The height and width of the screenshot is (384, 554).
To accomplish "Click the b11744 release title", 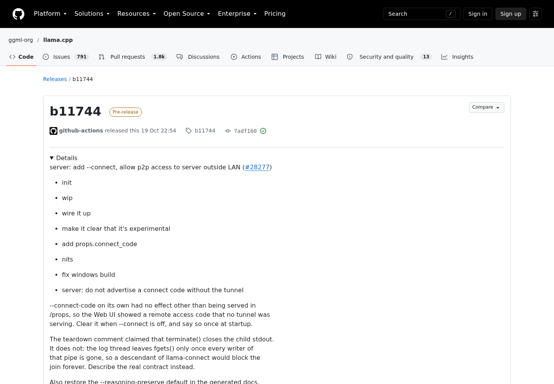I will coord(75,111).
